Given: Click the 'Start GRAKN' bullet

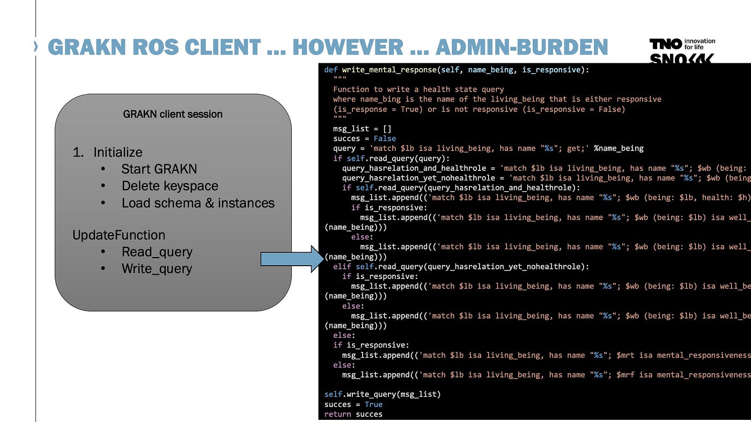Looking at the screenshot, I should (x=159, y=169).
